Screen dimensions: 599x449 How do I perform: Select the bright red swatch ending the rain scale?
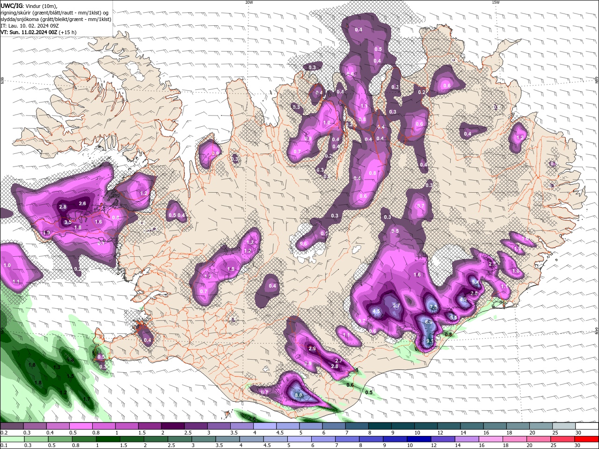coord(586,439)
